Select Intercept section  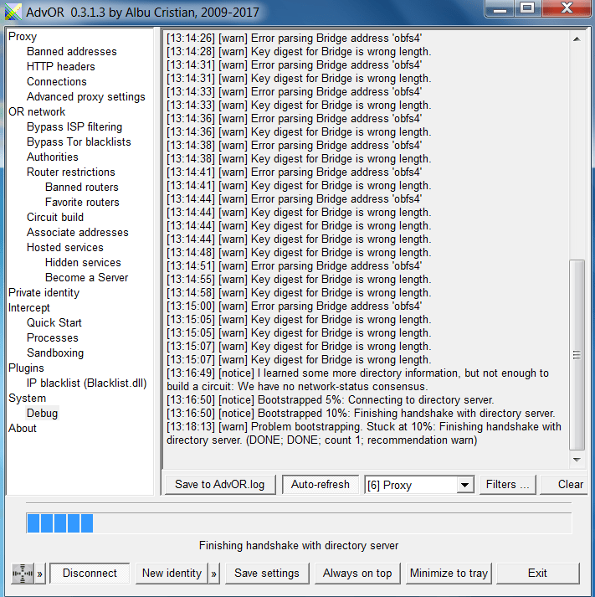coord(29,307)
